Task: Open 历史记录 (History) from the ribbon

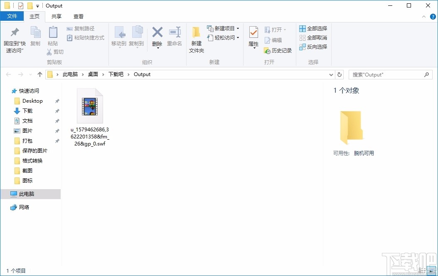Action: coord(278,49)
